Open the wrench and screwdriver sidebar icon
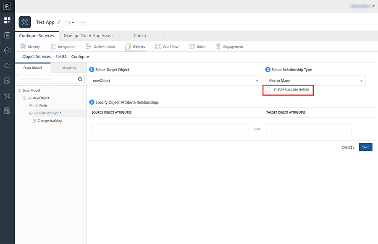The image size is (378, 244). [7, 96]
